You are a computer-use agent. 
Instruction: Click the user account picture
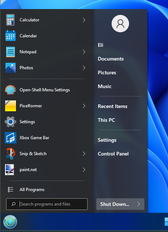120,24
